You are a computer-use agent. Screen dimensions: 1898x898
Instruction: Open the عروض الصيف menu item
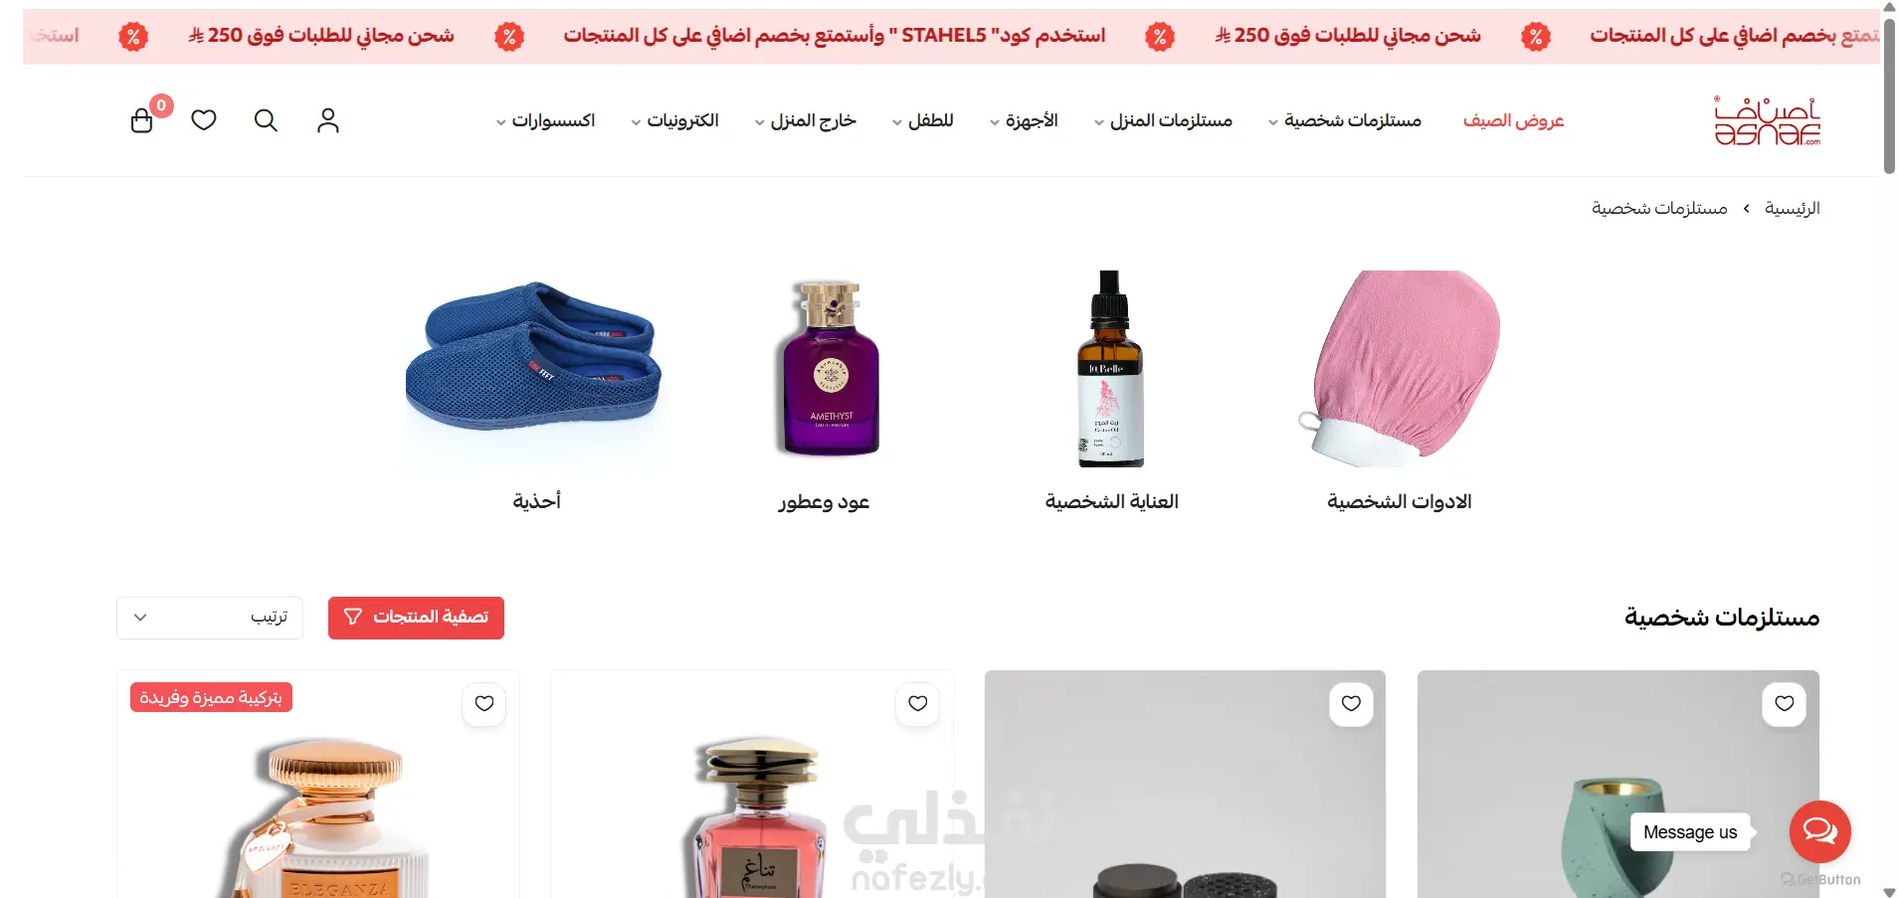pos(1513,120)
